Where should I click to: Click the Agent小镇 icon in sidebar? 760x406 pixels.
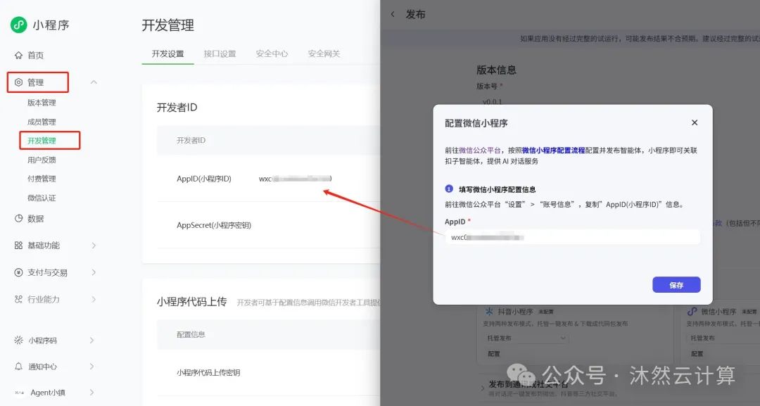click(20, 393)
